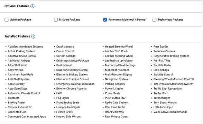
Task: Tick the Technology Package checkbox
Action: coord(154,20)
